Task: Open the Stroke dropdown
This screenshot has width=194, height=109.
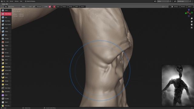Action: pos(71,7)
